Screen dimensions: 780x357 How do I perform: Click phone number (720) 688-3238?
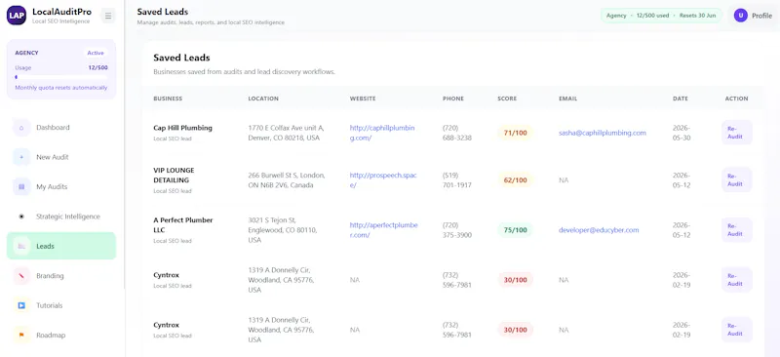tap(457, 133)
